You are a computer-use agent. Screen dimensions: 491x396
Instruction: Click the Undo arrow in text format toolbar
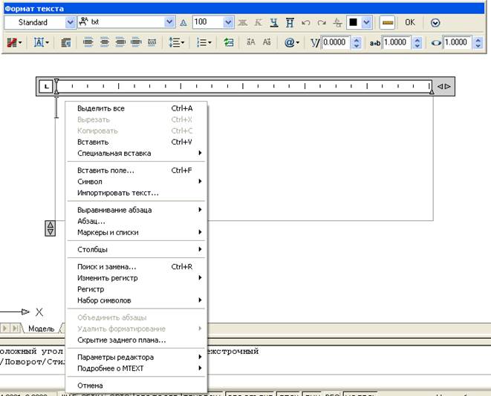pyautogui.click(x=306, y=23)
